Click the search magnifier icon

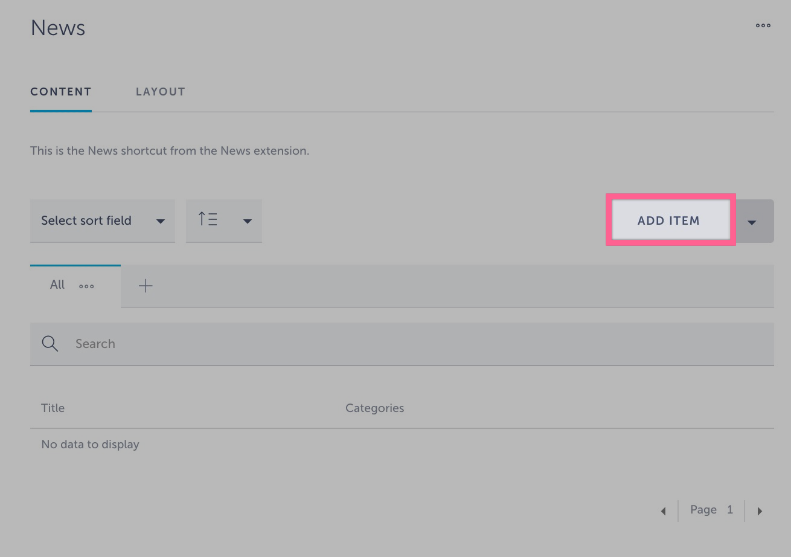click(50, 343)
